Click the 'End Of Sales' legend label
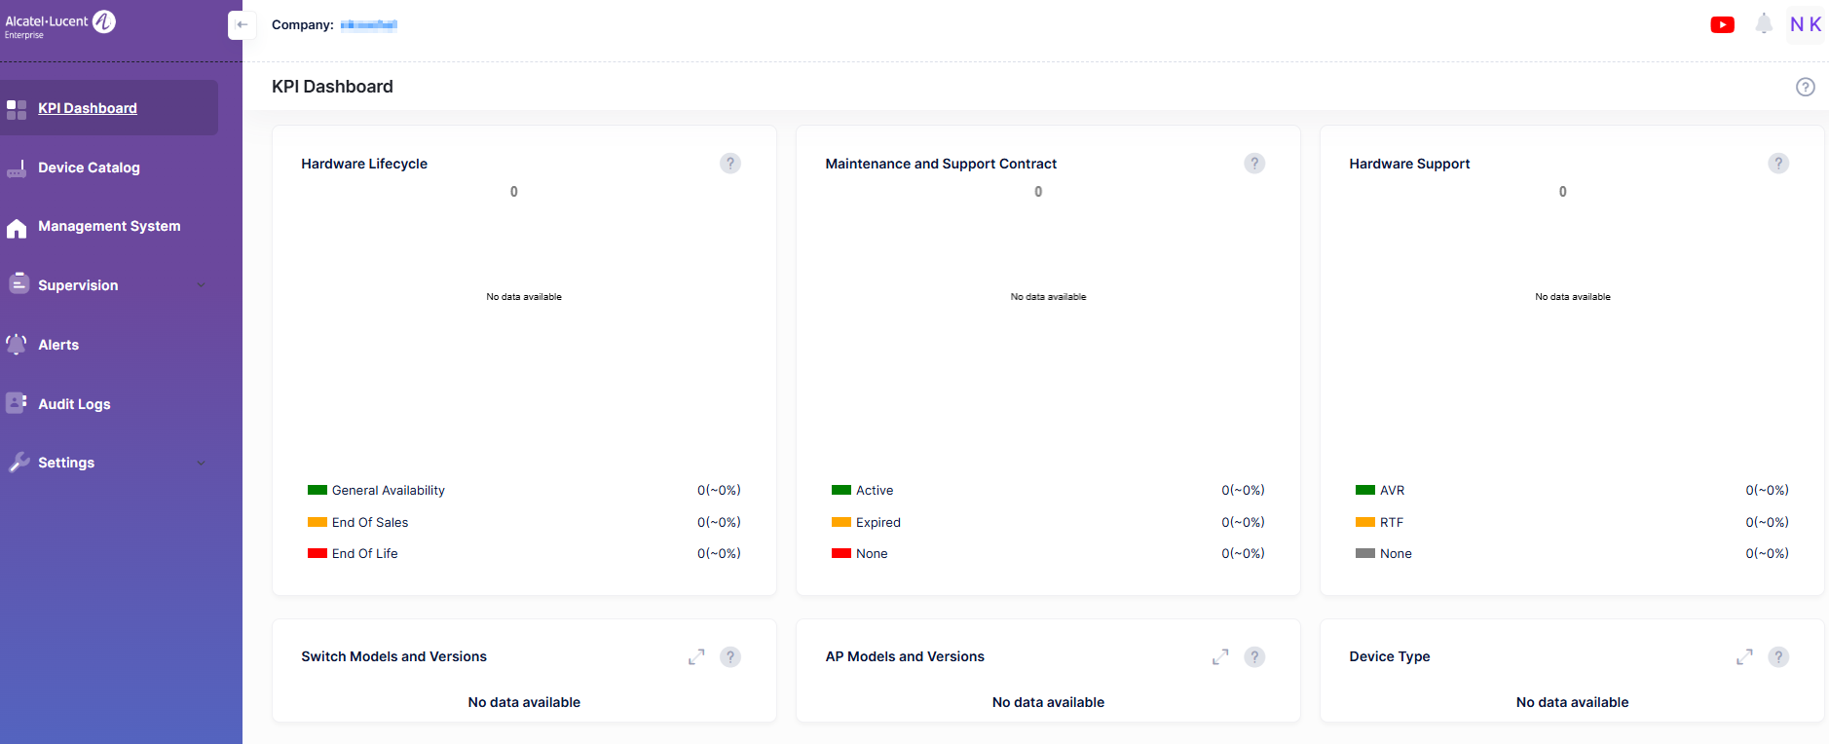This screenshot has height=744, width=1829. point(370,522)
